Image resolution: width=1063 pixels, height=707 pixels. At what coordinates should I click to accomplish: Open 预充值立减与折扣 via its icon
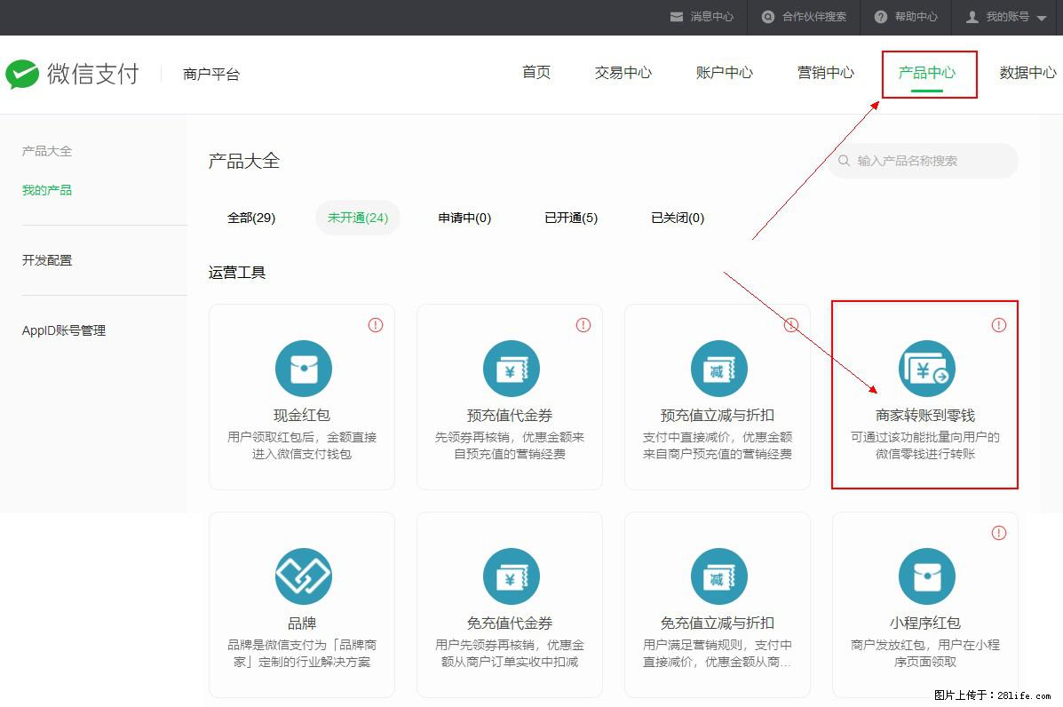click(x=718, y=368)
